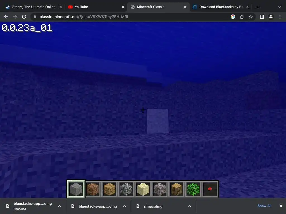Switch to the Download BlueStacks tab
The width and height of the screenshot is (286, 214).
220,7
